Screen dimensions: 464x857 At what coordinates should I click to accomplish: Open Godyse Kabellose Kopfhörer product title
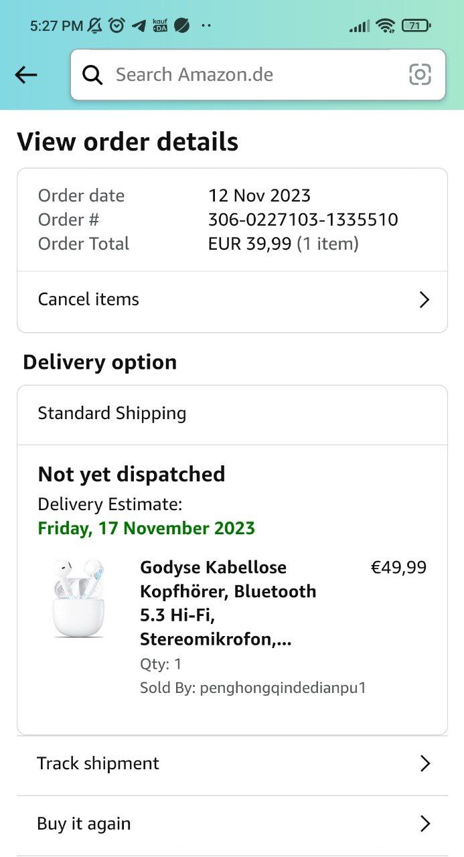click(228, 603)
